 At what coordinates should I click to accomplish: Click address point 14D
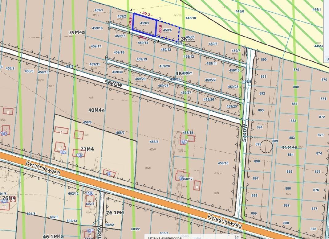tap(90, 193)
